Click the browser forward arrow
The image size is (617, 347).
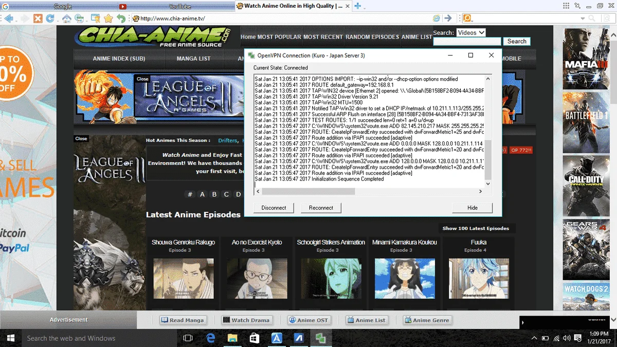[x=24, y=19]
